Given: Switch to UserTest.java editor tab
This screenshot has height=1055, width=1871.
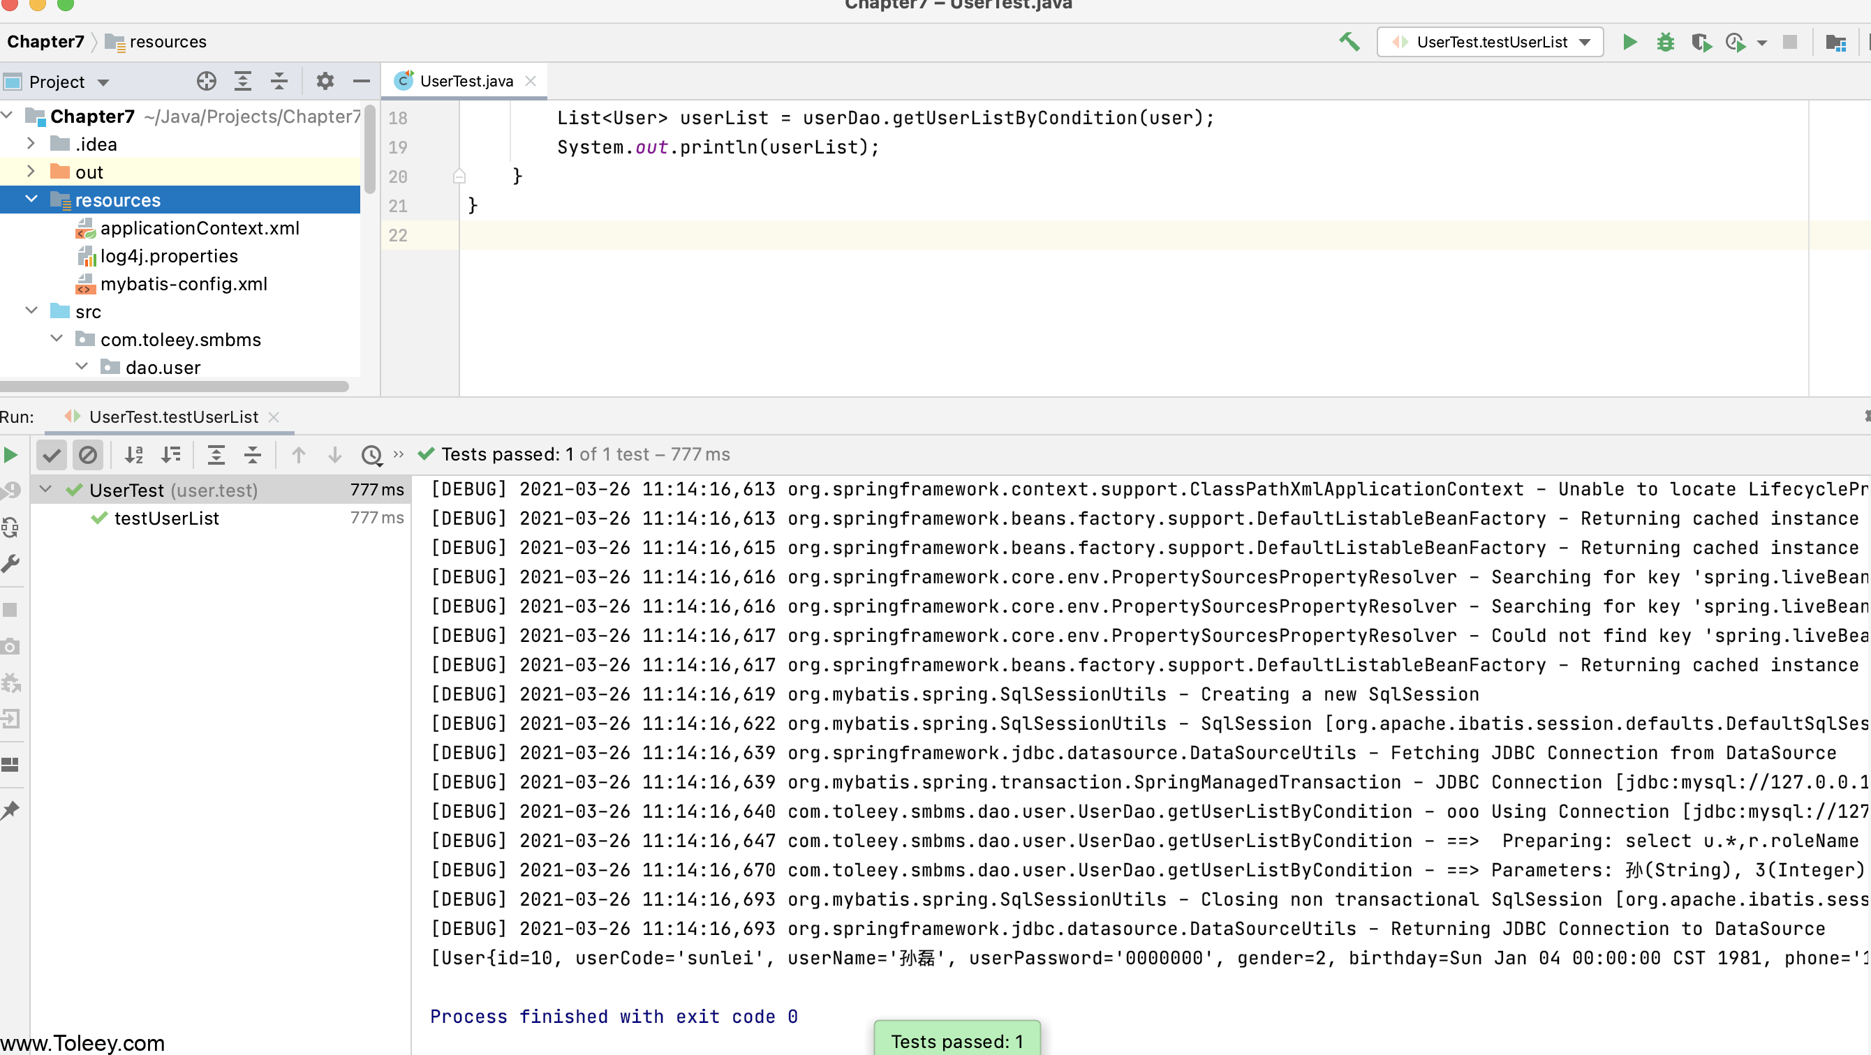Looking at the screenshot, I should (466, 82).
